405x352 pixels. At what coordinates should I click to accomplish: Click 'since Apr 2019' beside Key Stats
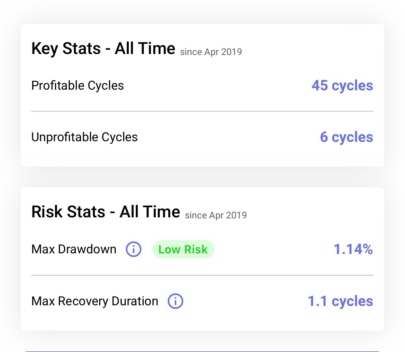click(x=211, y=52)
